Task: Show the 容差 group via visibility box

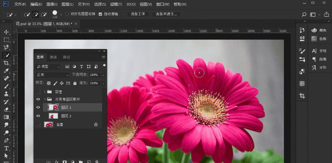Action: (x=38, y=92)
